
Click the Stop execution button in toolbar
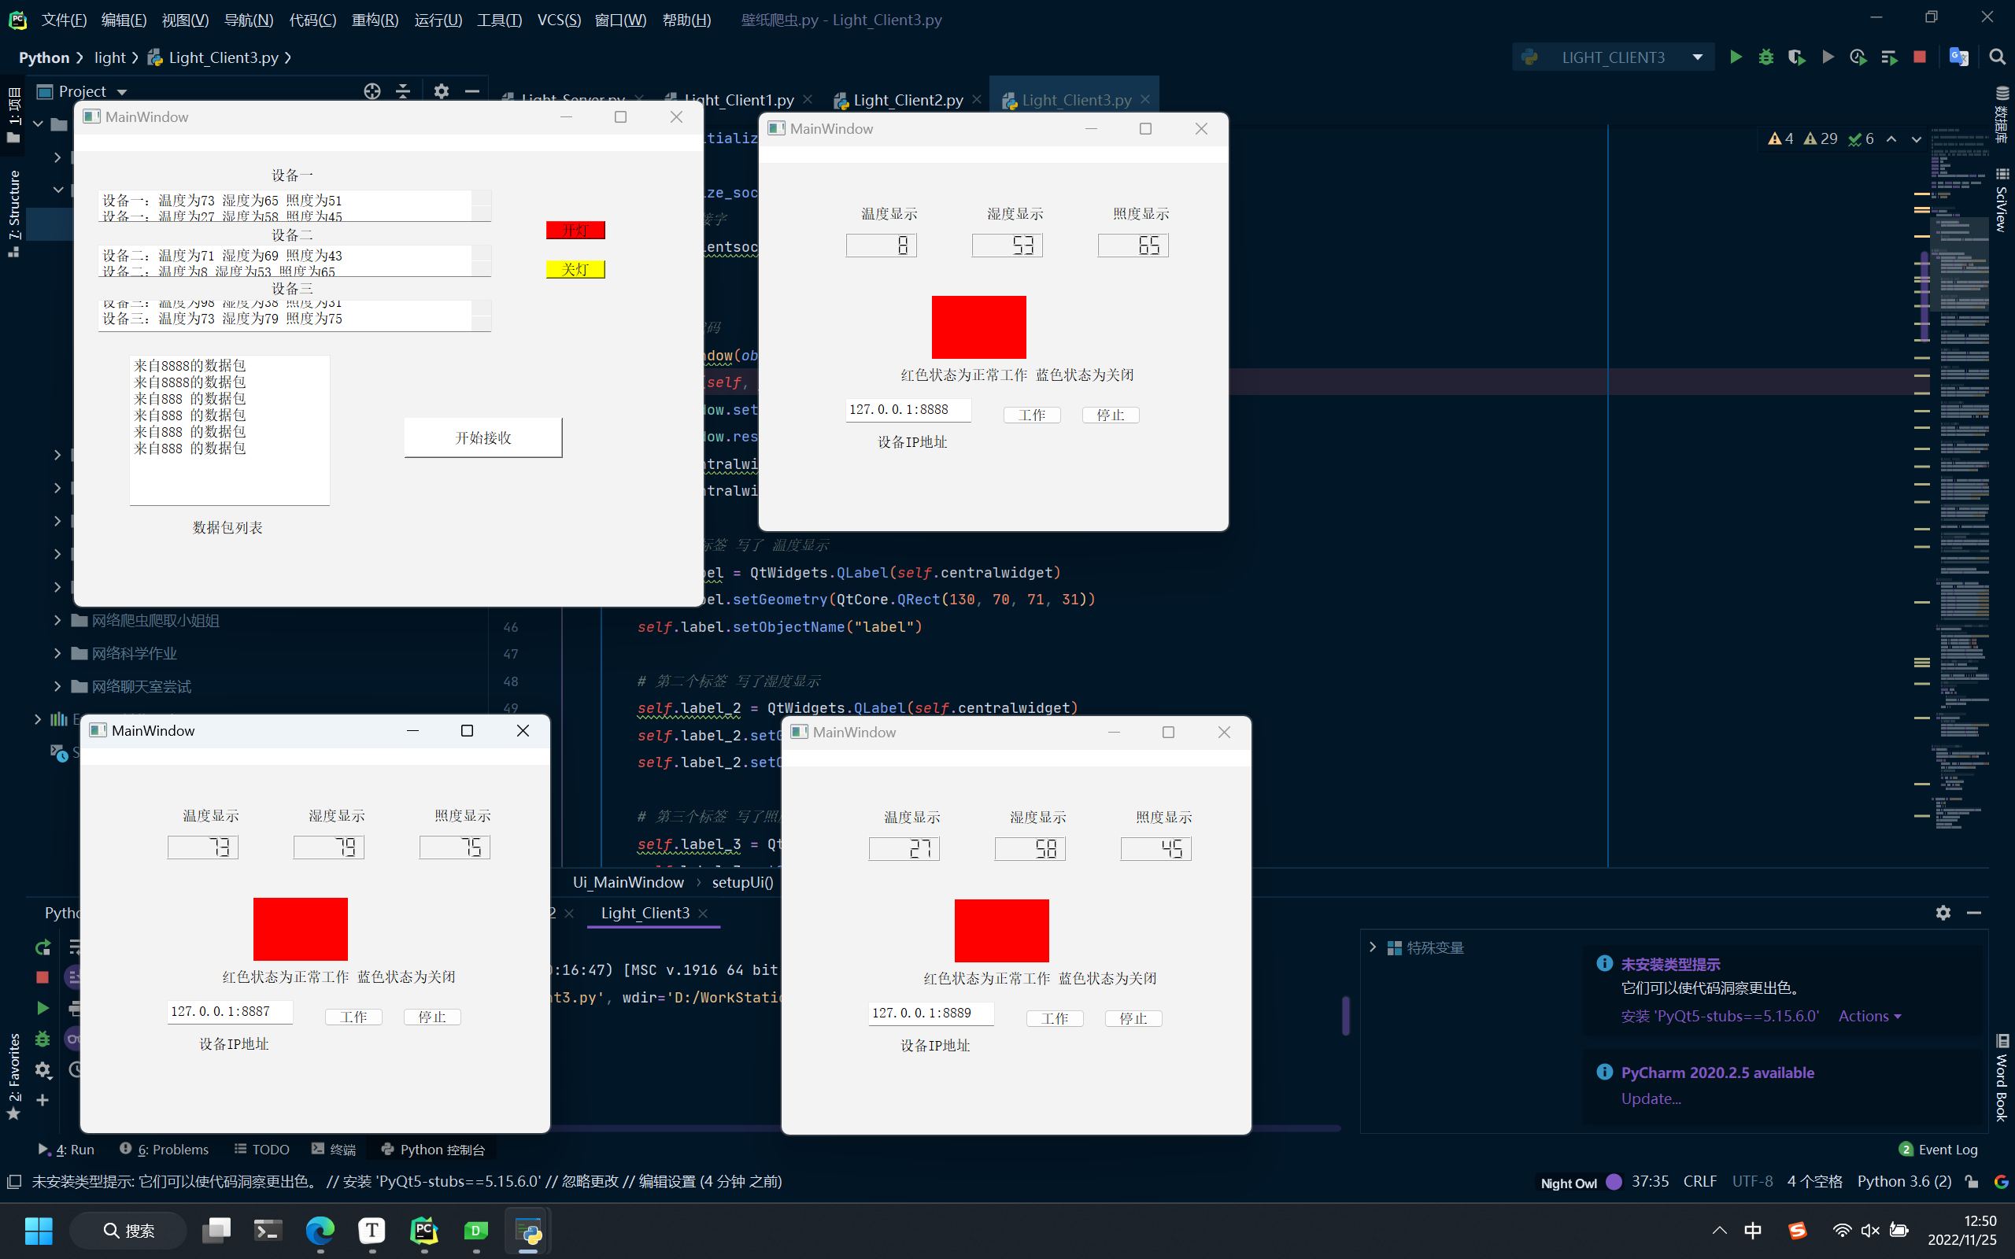(1918, 57)
